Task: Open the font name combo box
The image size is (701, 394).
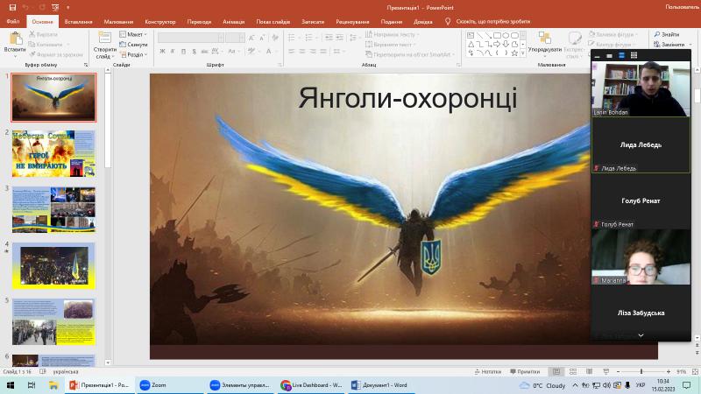Action: pyautogui.click(x=191, y=38)
